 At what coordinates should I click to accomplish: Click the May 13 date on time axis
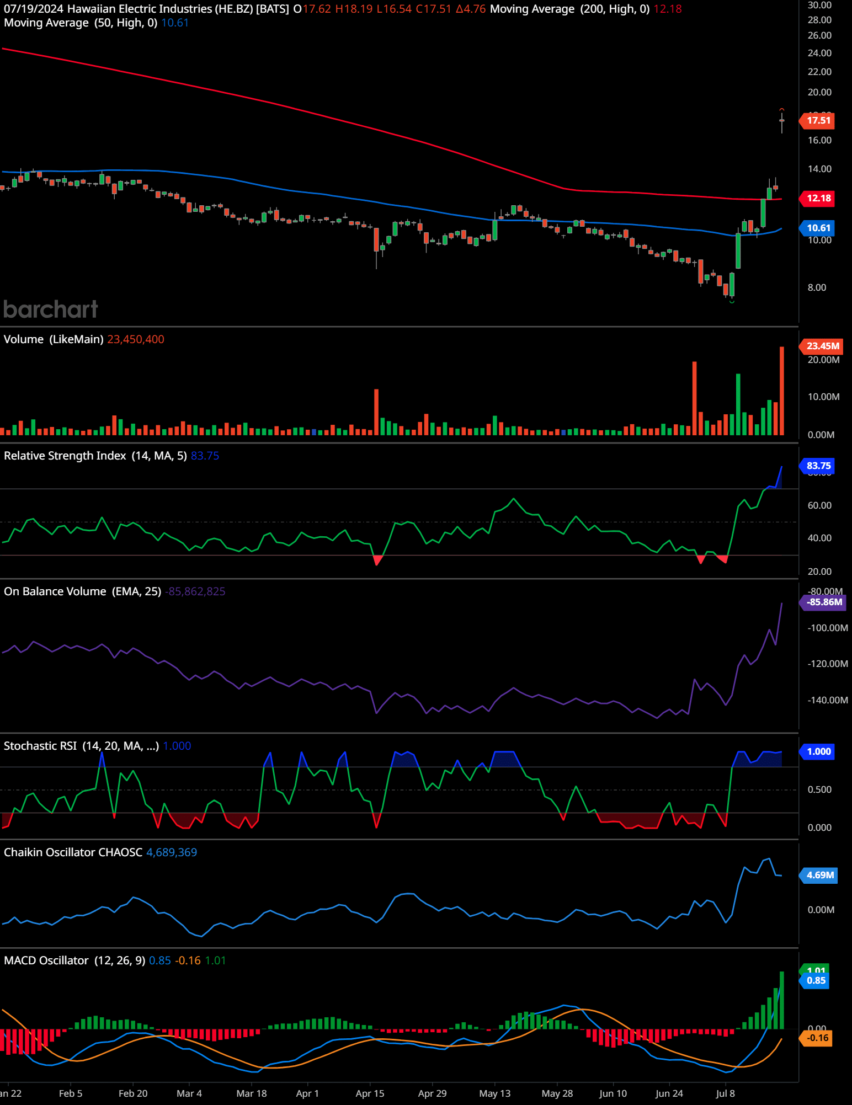(x=495, y=1093)
